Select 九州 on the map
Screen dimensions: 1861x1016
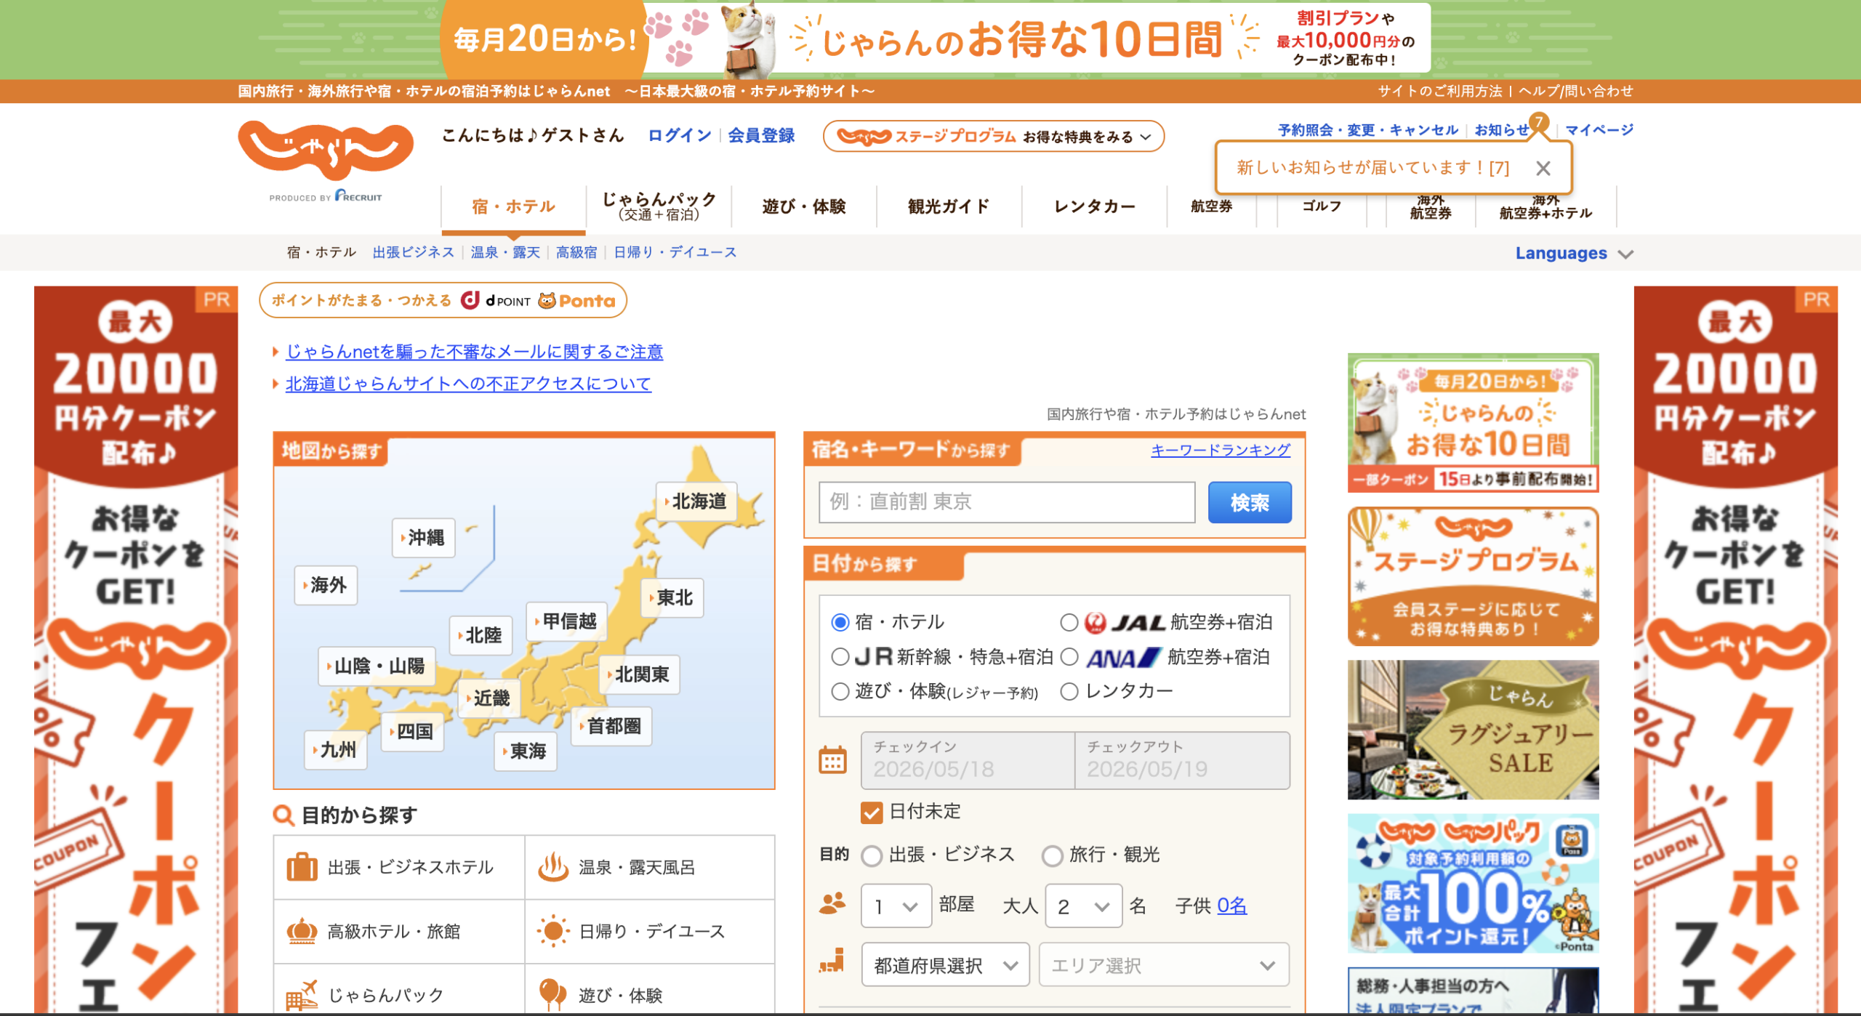pyautogui.click(x=336, y=749)
